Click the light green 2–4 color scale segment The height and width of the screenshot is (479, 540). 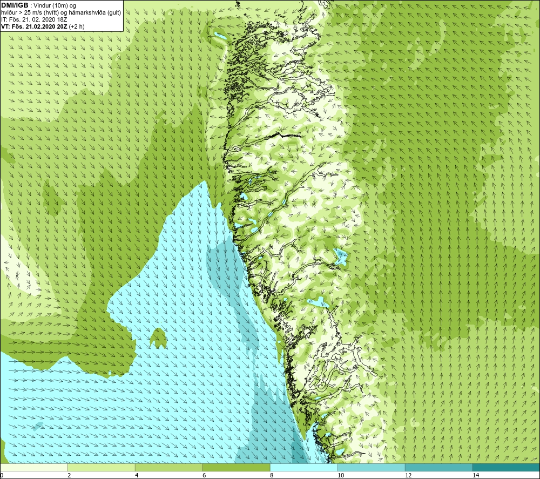click(102, 467)
